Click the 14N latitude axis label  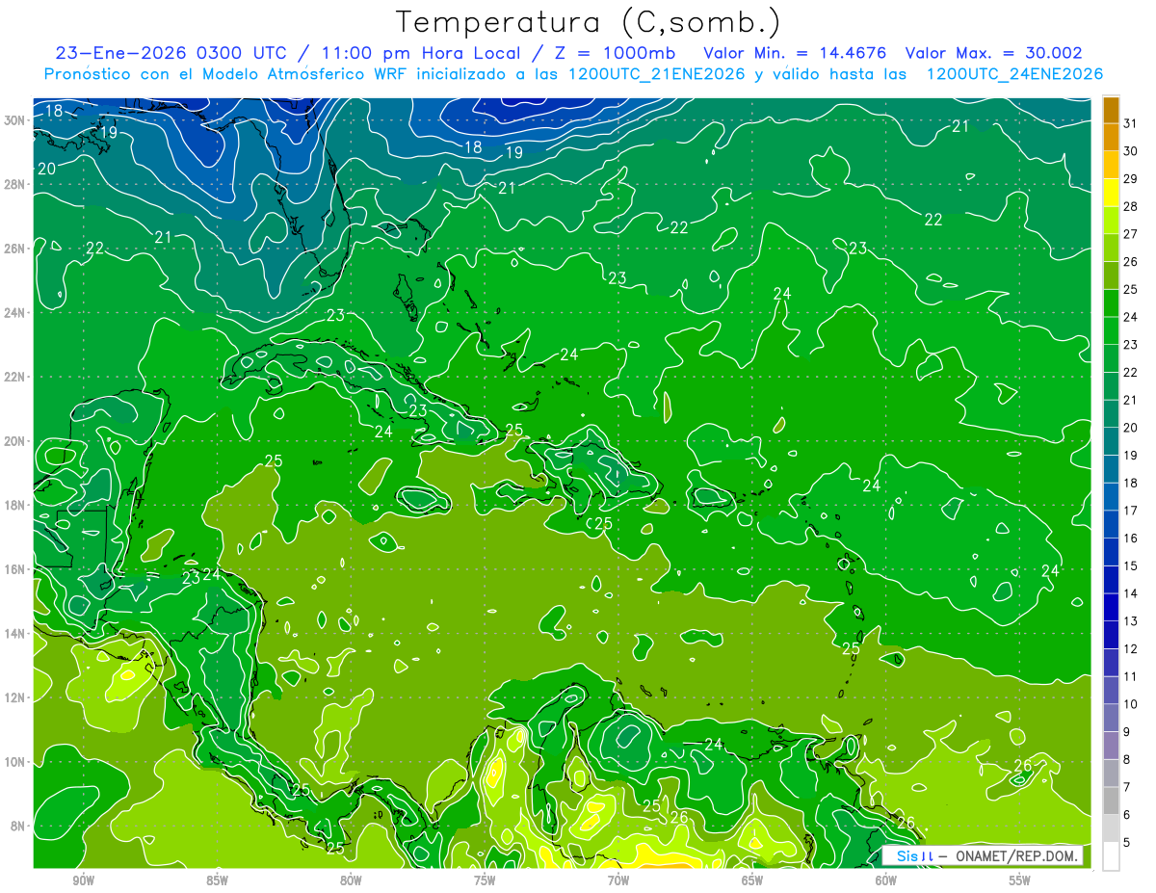[x=14, y=634]
